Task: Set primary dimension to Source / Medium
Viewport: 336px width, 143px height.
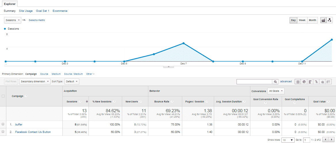Action: [73, 74]
